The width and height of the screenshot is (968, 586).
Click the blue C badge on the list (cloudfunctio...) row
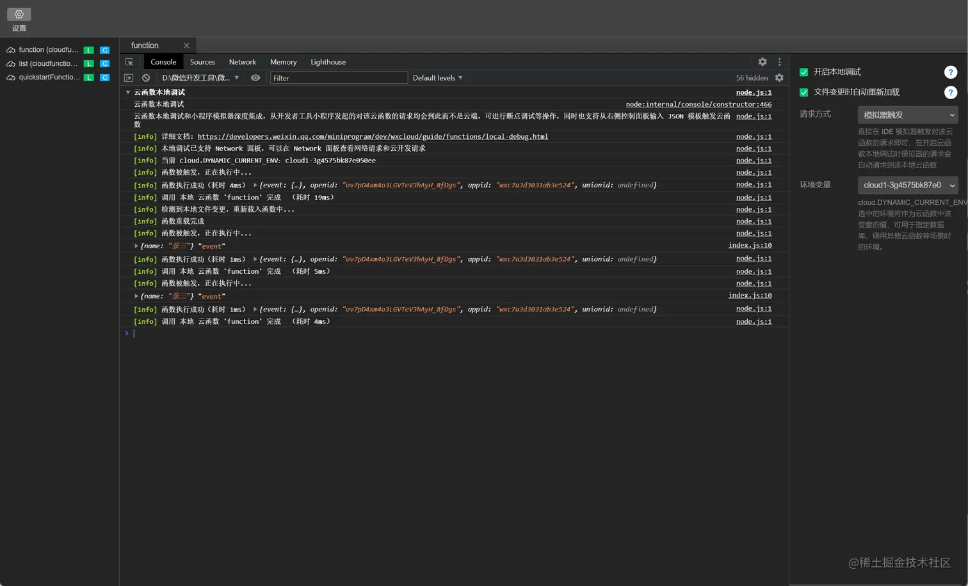click(105, 64)
